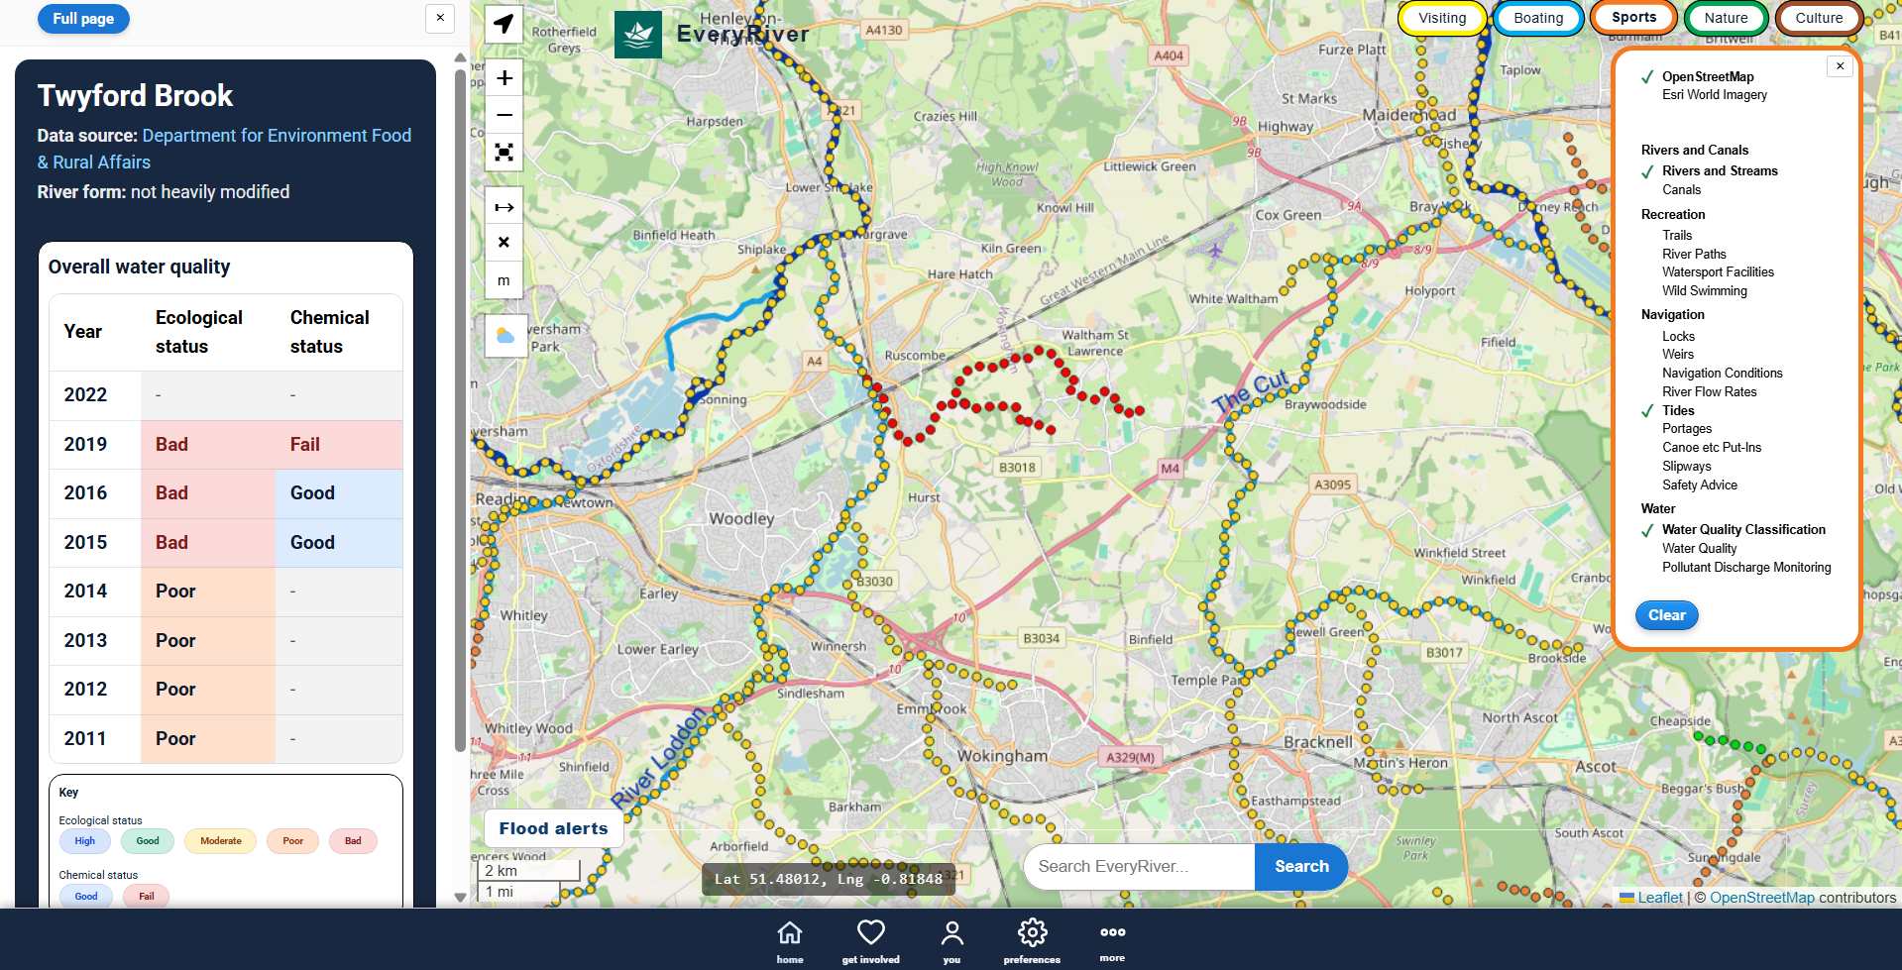Screen dimensions: 1902x970
Task: Enable the Canals layer
Action: coord(1681,189)
